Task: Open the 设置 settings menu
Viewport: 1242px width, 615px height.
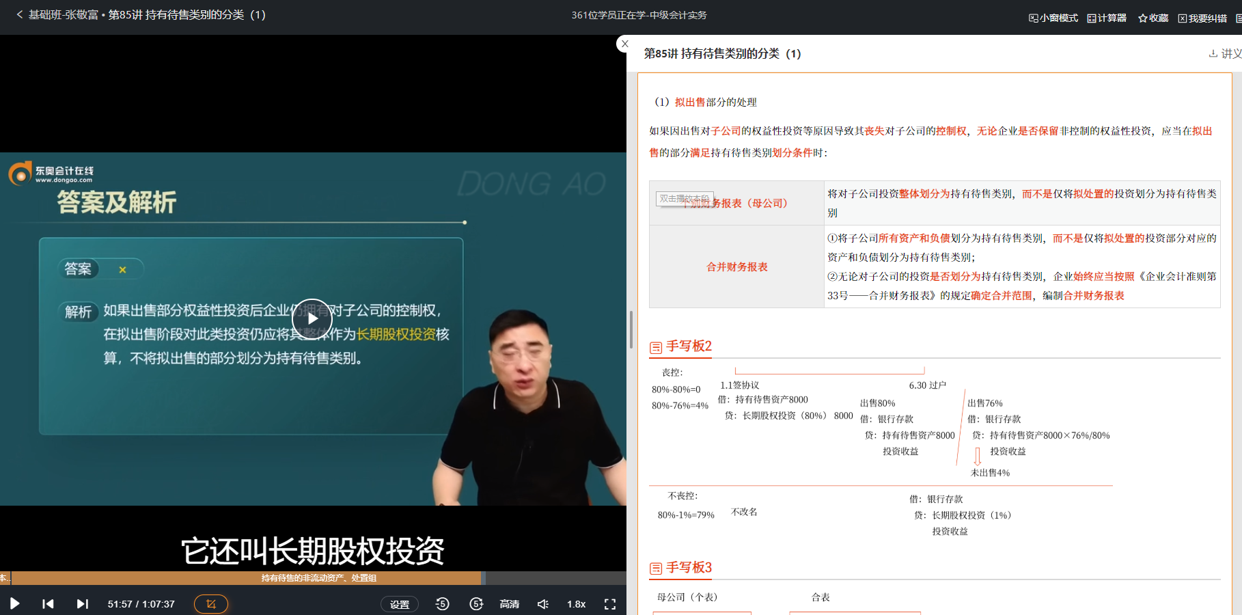Action: (400, 603)
